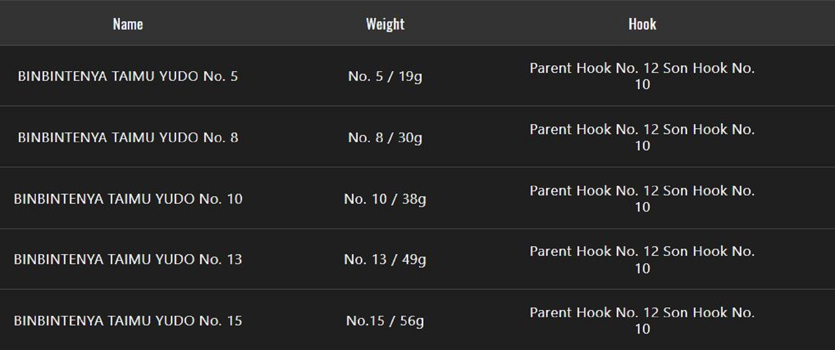The width and height of the screenshot is (835, 350).
Task: Click the hook cell in the No. 13 row
Action: 642,259
